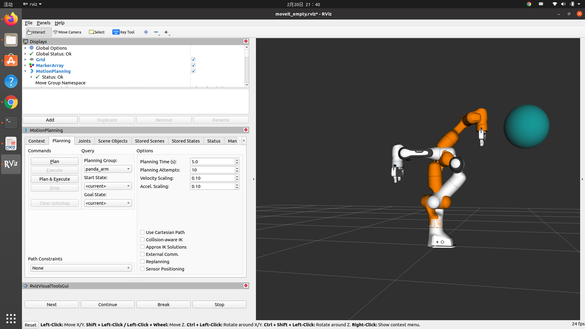
Task: Disable the MarkerArray display checkbox
Action: tap(193, 65)
